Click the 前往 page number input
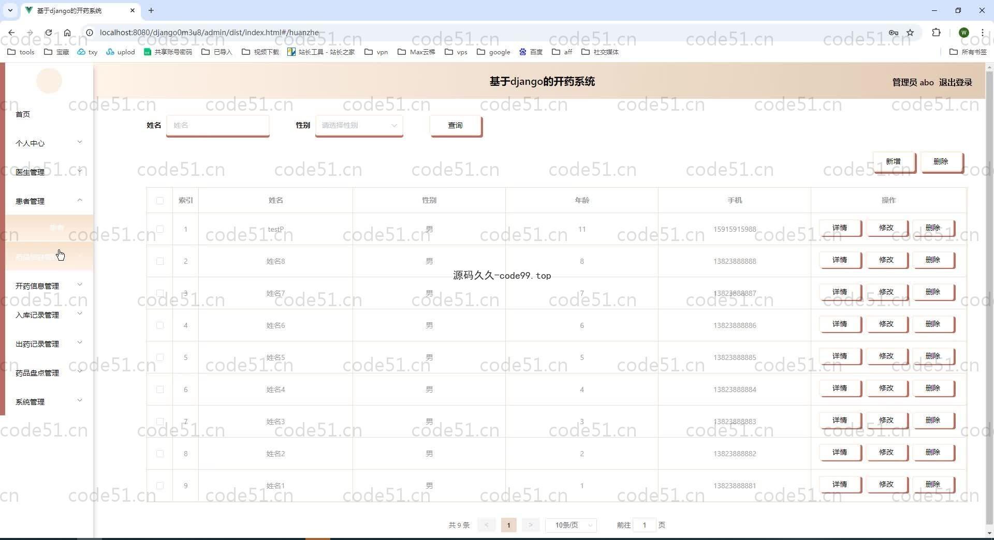The image size is (994, 540). 645,525
